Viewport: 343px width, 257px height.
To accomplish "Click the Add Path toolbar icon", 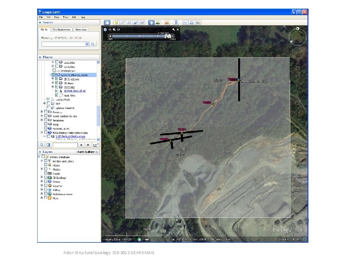I will pyautogui.click(x=129, y=23).
